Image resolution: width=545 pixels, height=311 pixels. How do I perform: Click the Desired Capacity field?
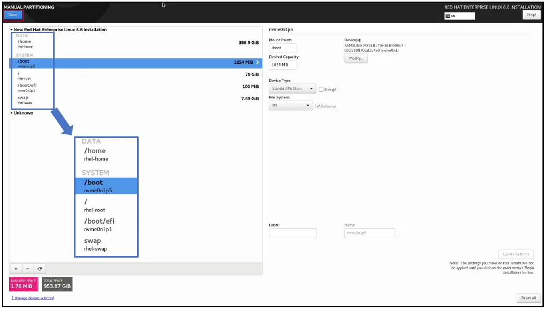click(283, 65)
